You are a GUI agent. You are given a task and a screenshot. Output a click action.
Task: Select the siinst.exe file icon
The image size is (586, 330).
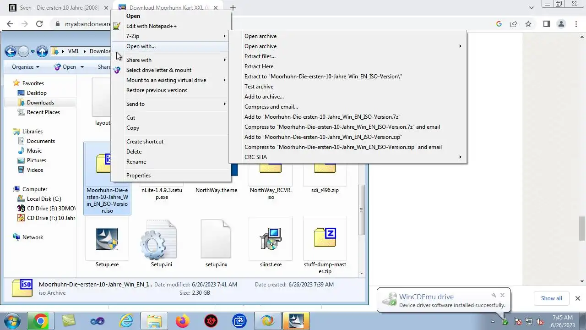(x=271, y=239)
